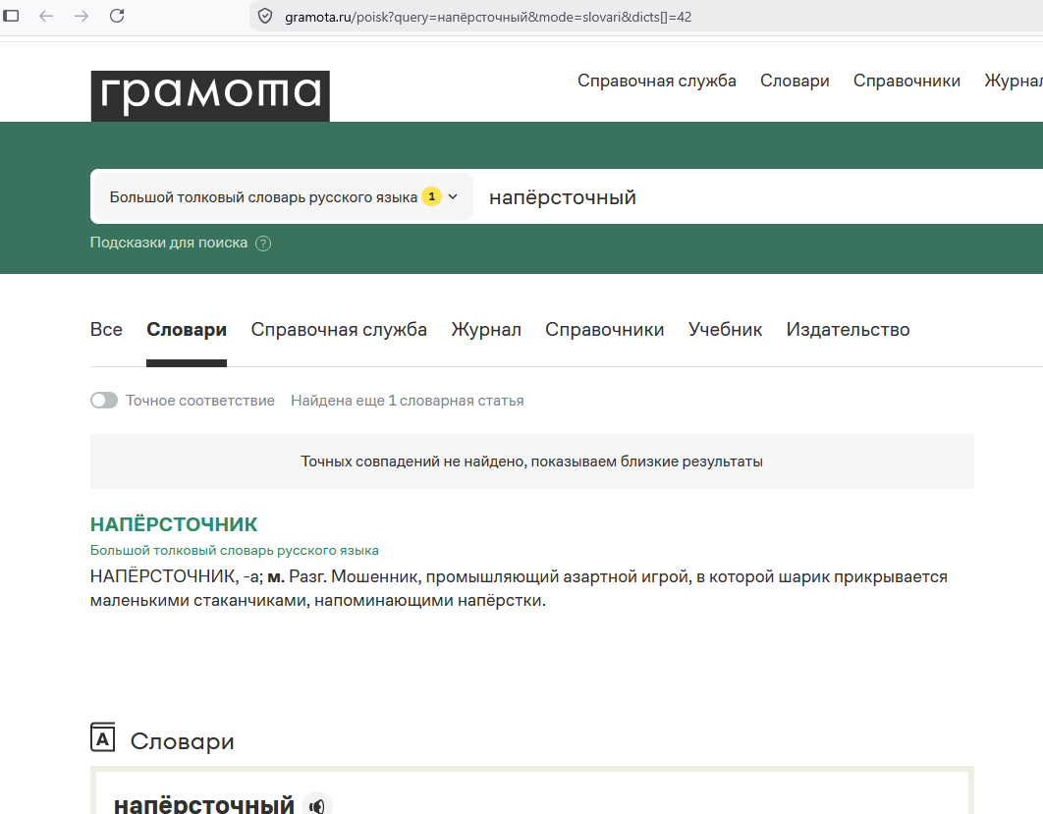Switch to the Все tab
This screenshot has width=1043, height=814.
pyautogui.click(x=106, y=330)
